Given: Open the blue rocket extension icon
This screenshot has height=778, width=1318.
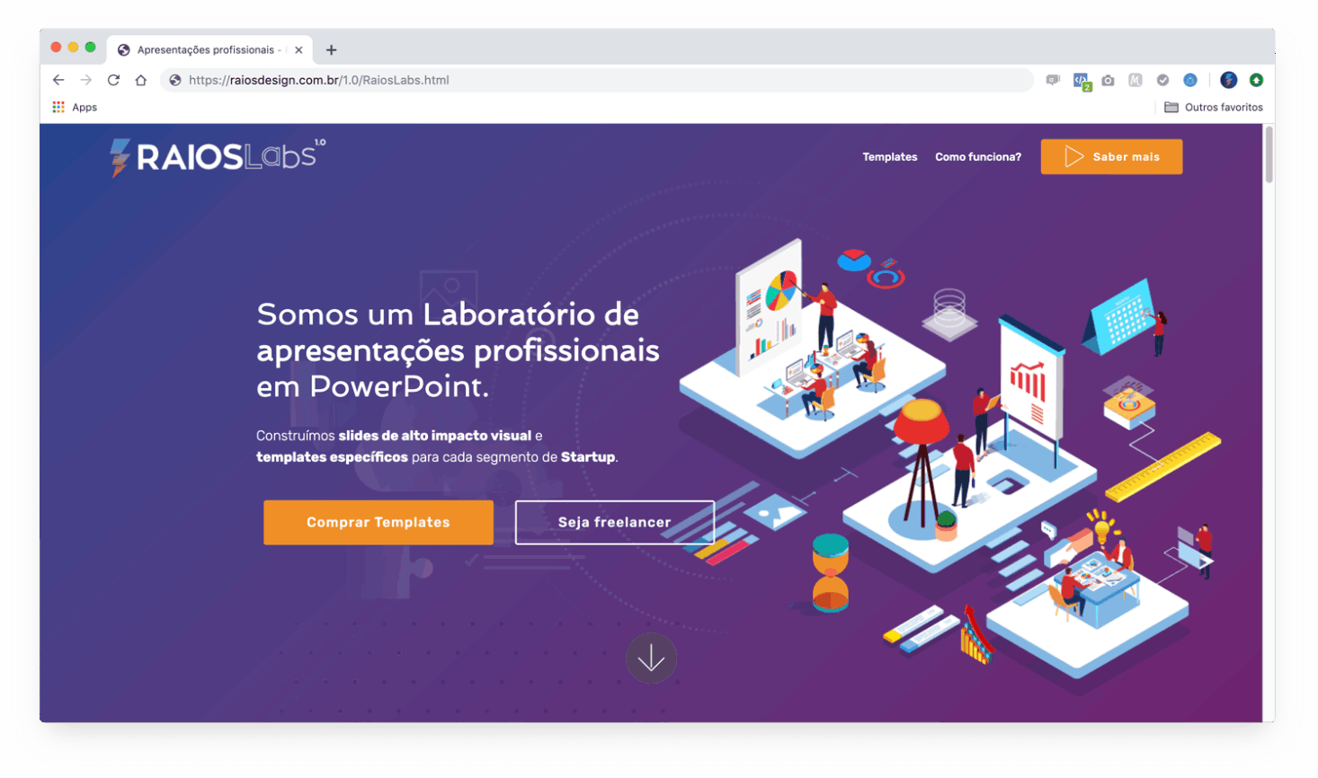Looking at the screenshot, I should (1190, 80).
